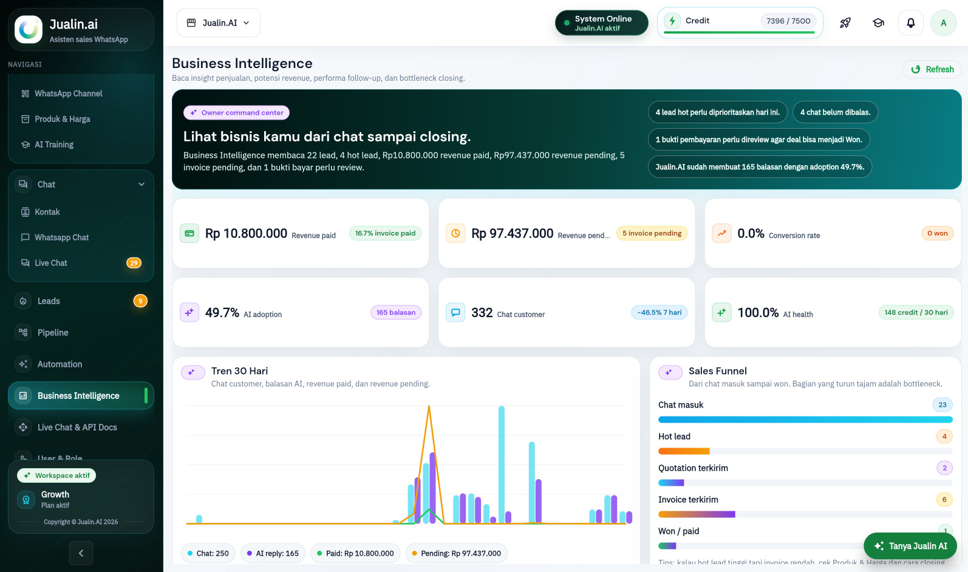Toggle the 'Chat: 250' legend item
This screenshot has height=572, width=968.
coord(208,553)
